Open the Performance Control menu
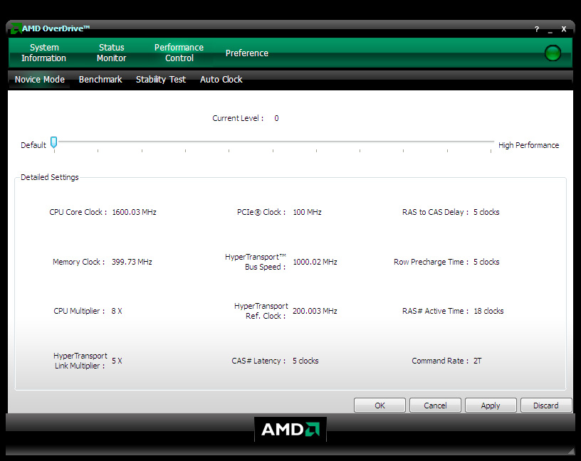 (179, 53)
